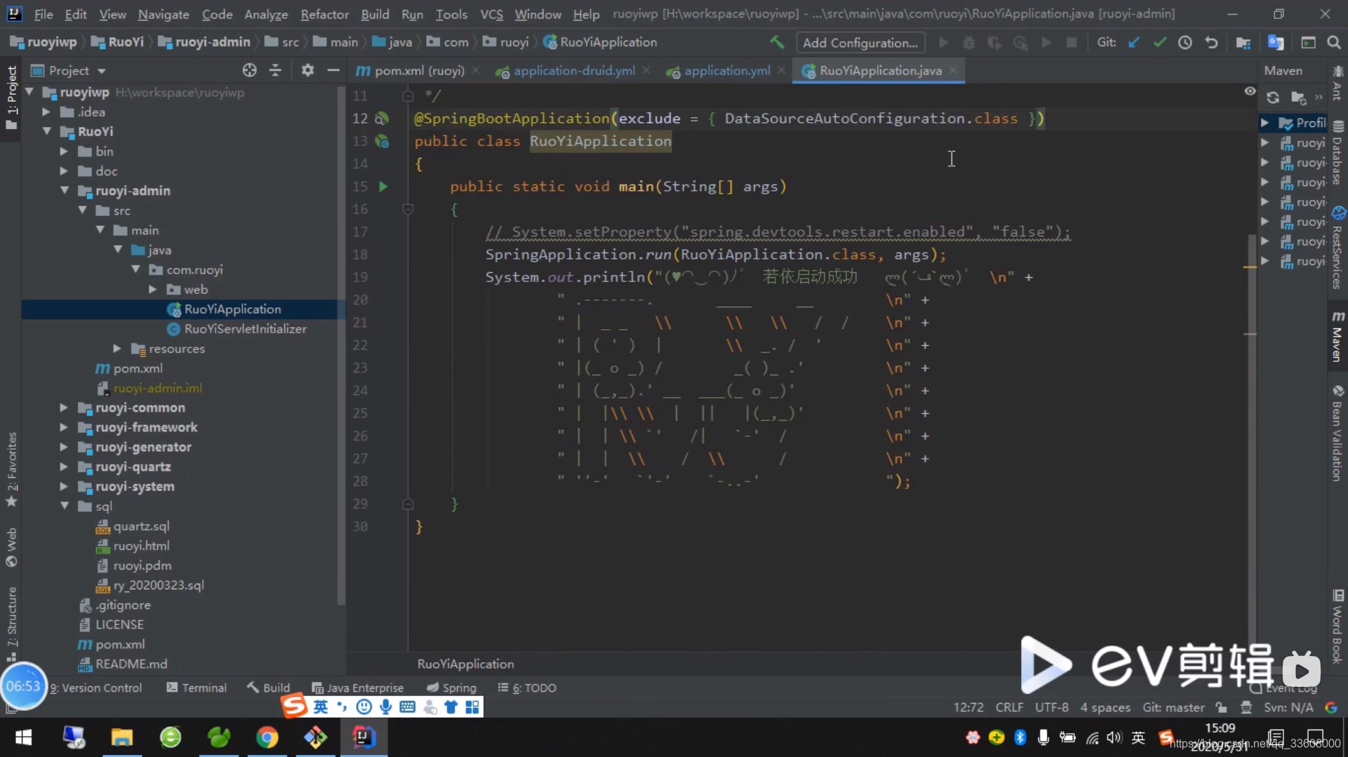1348x757 pixels.
Task: Collapse the sql folder
Action: coord(64,506)
